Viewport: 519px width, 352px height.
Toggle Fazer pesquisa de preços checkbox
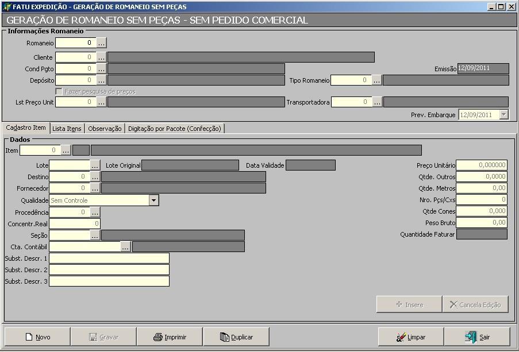59,91
